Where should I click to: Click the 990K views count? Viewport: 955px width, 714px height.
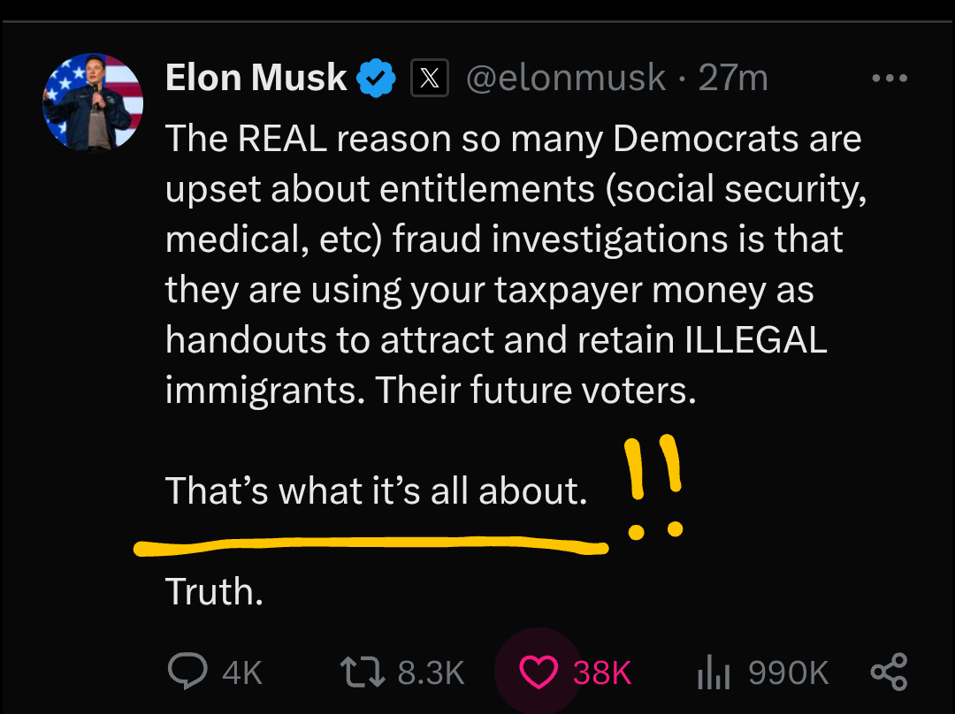click(x=788, y=673)
